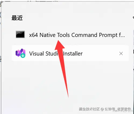Click the green download badge on the installer icon
The image size is (134, 114).
(x=23, y=56)
